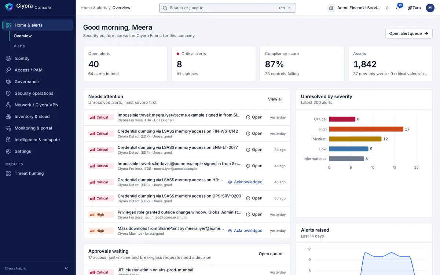Click Critical severity badge on ENG-LT-0077 alert
This screenshot has width=440, height=275.
pyautogui.click(x=101, y=150)
